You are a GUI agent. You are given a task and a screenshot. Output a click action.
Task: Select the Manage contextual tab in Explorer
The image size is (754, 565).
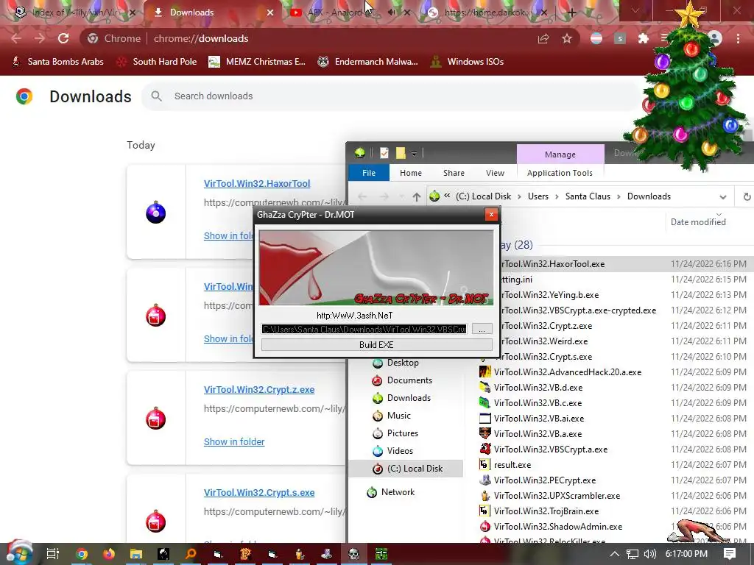(x=560, y=154)
